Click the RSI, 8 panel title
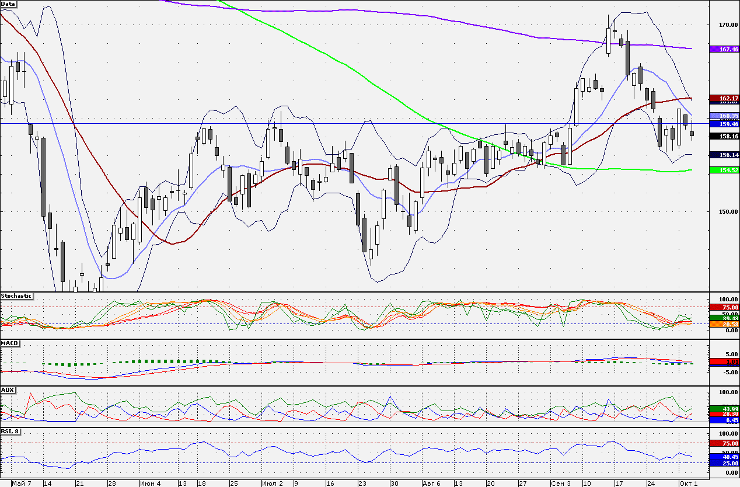Image resolution: width=740 pixels, height=487 pixels. (x=11, y=431)
